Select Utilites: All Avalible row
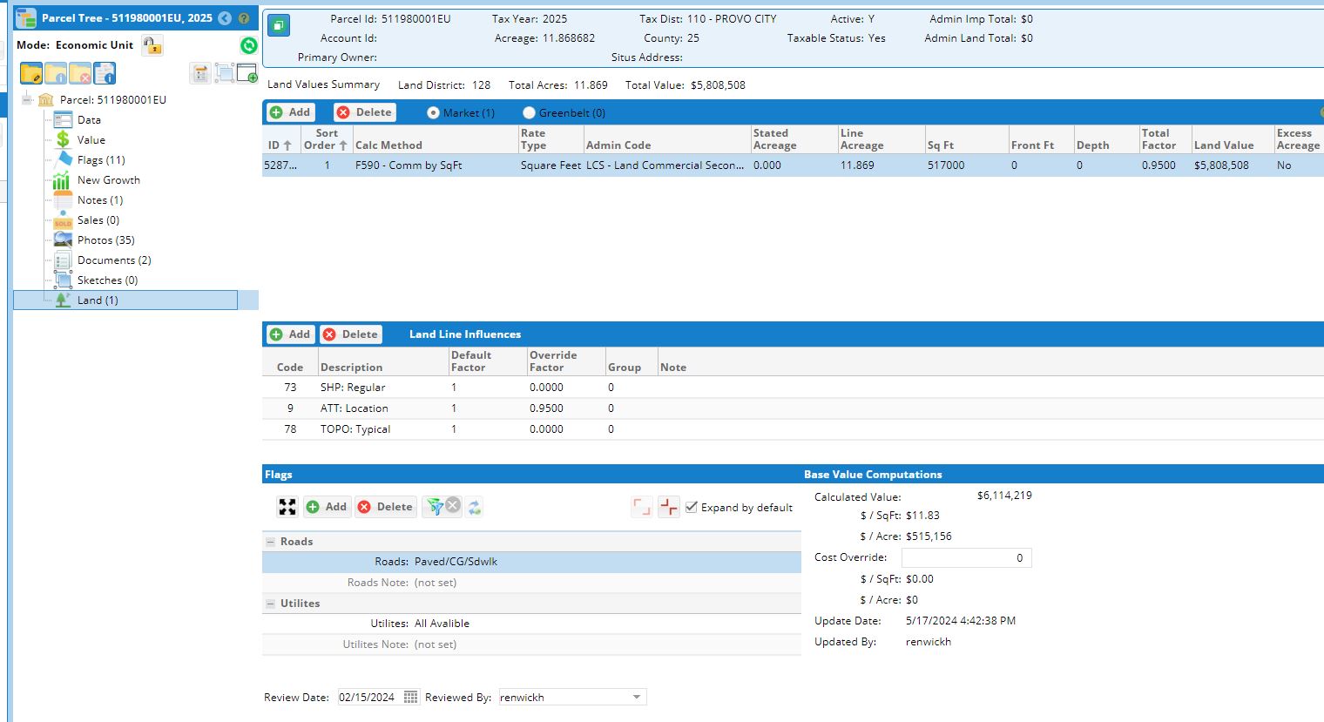This screenshot has height=722, width=1324. tap(531, 624)
